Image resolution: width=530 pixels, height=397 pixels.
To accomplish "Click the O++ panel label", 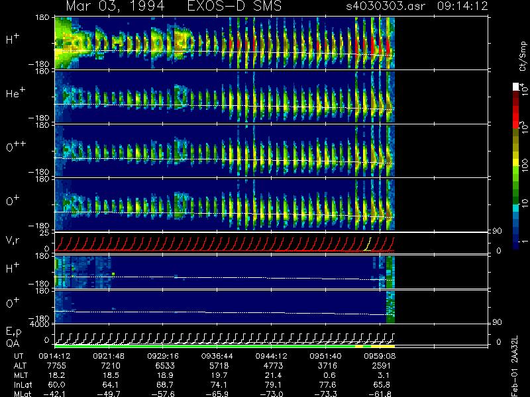I will click(16, 147).
